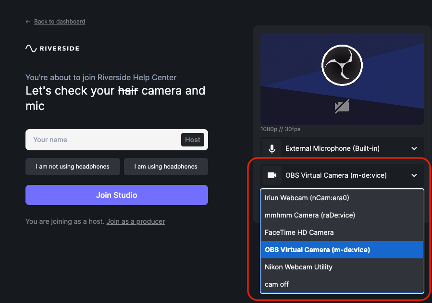Viewport: 432px width, 303px height.
Task: Click the microphone icon
Action: pyautogui.click(x=272, y=148)
